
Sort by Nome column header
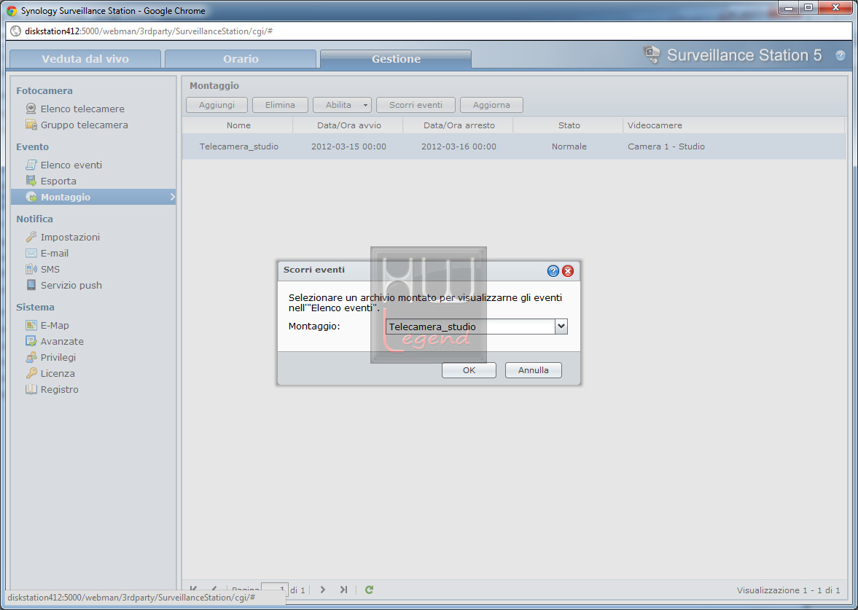point(238,125)
